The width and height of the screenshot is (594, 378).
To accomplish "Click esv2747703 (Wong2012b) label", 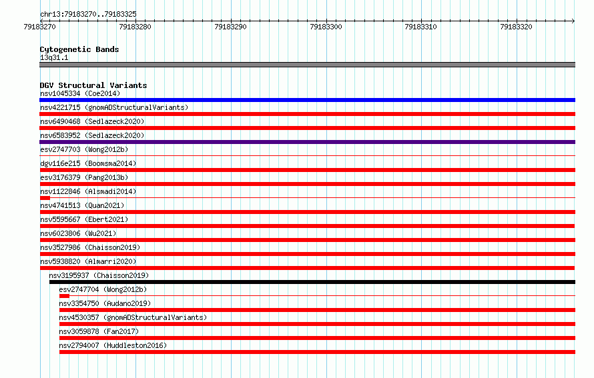I will 84,149.
